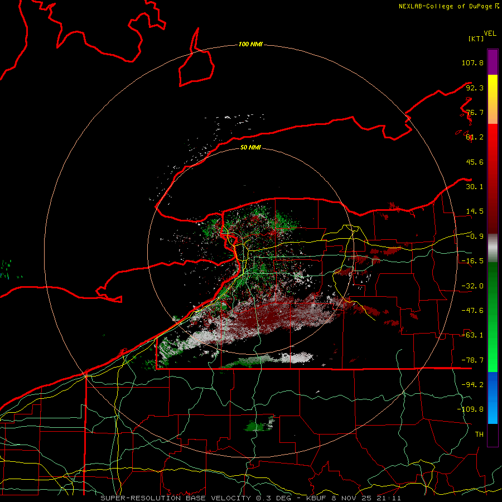Image resolution: width=502 pixels, height=502 pixels.
Task: Click the [KT] units label
Action: pos(476,38)
